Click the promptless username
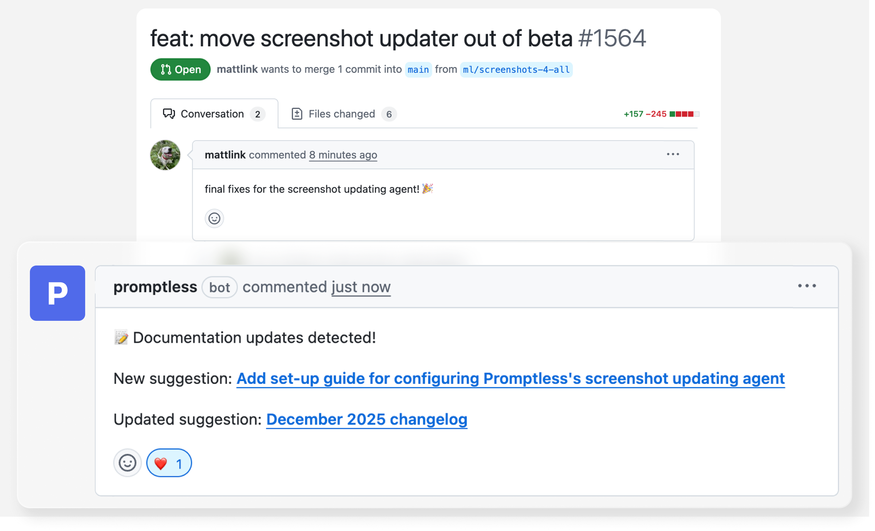 [x=155, y=287]
